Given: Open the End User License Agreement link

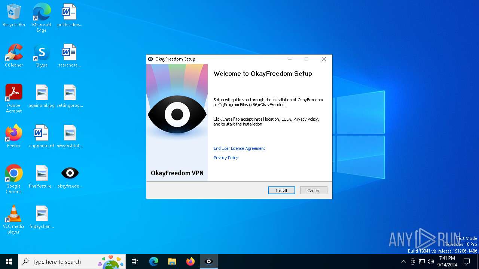Looking at the screenshot, I should coord(239,148).
